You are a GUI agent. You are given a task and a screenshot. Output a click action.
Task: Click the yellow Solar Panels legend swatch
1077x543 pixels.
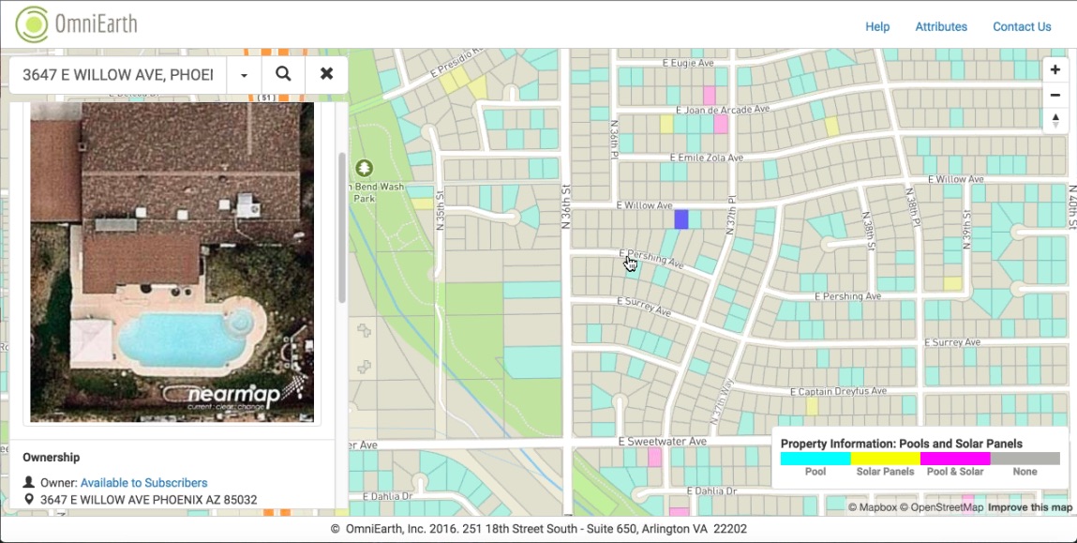click(x=885, y=459)
